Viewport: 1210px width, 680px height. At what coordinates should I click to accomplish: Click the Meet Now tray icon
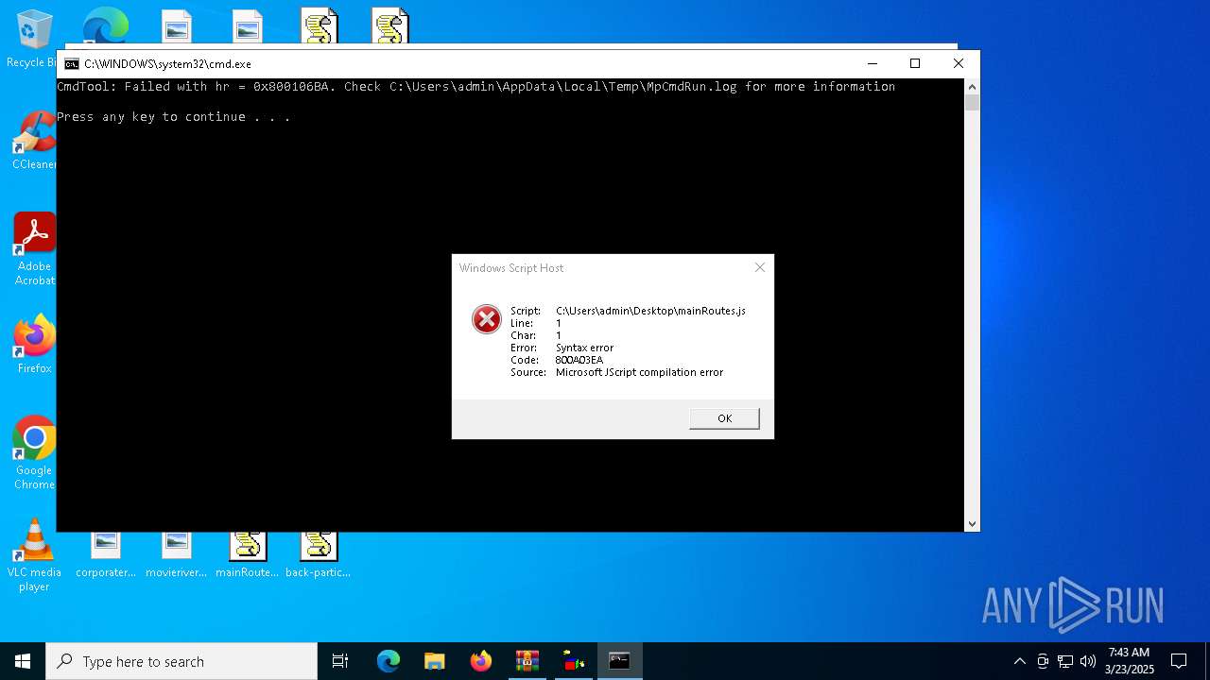pyautogui.click(x=1043, y=661)
